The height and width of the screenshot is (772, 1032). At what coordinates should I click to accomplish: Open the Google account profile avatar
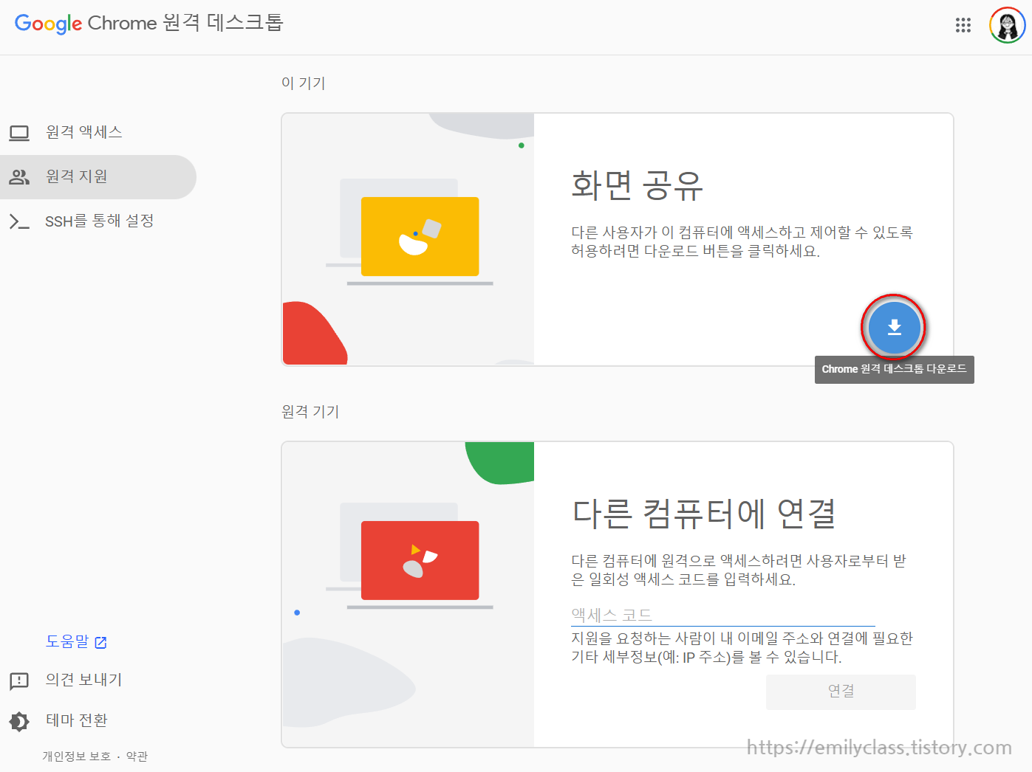coord(1008,25)
